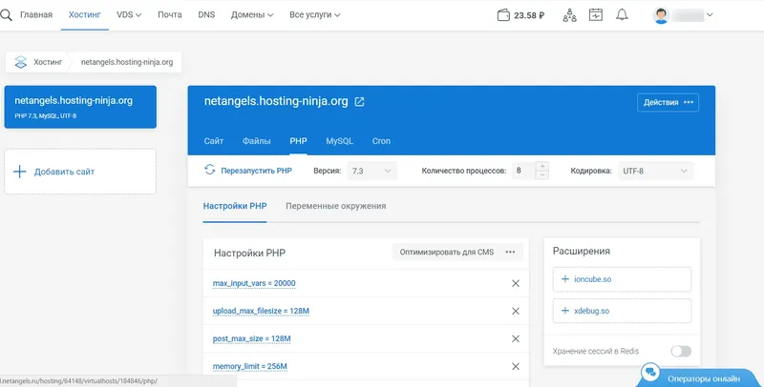Edit post_max_size = 128M value
Image resolution: width=764 pixels, height=387 pixels.
(251, 339)
